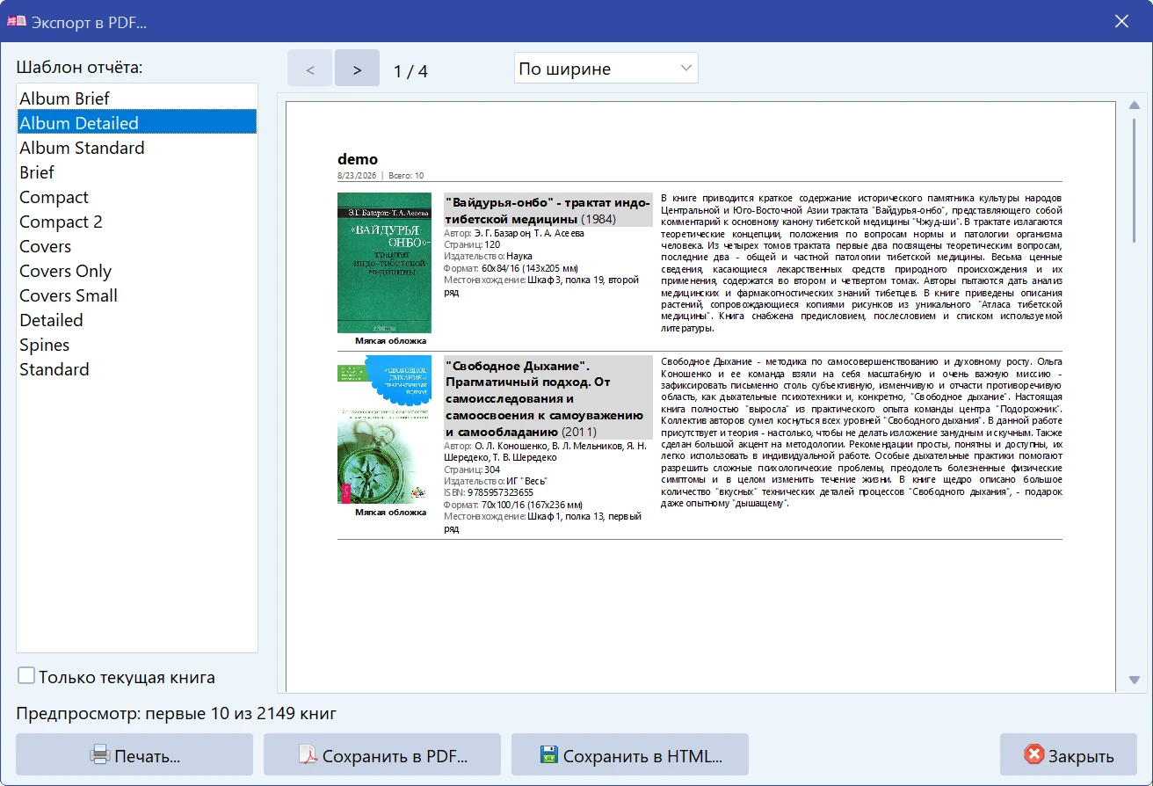The width and height of the screenshot is (1153, 786).
Task: Go to the next preview page
Action: pyautogui.click(x=357, y=69)
